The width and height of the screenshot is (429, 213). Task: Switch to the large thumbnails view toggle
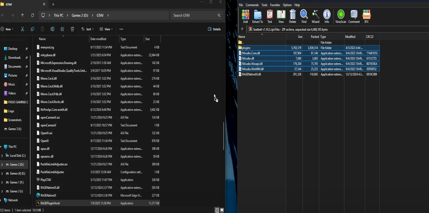pyautogui.click(x=222, y=210)
